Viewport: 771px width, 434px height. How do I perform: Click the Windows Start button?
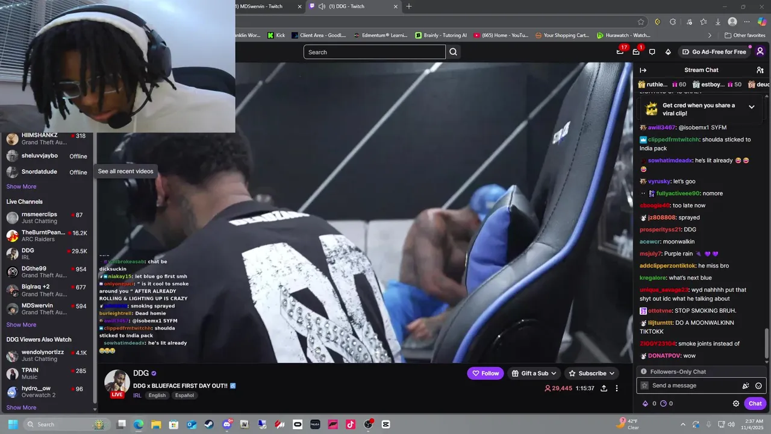[13, 424]
